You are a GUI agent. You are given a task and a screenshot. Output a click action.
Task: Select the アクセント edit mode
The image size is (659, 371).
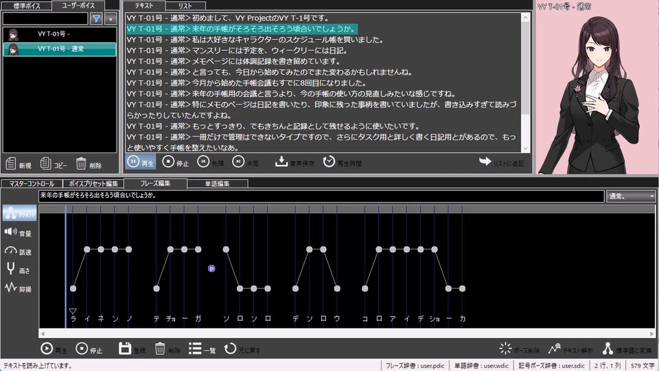(x=19, y=214)
